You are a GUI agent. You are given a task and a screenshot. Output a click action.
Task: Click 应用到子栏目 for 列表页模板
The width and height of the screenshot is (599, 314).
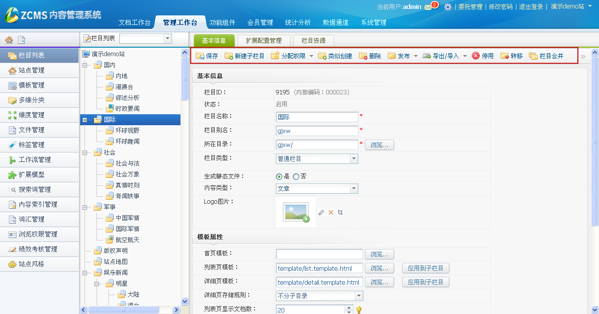pyautogui.click(x=426, y=268)
